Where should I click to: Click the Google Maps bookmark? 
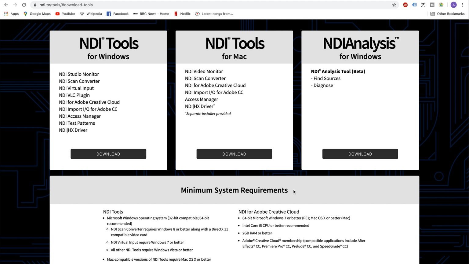click(37, 13)
